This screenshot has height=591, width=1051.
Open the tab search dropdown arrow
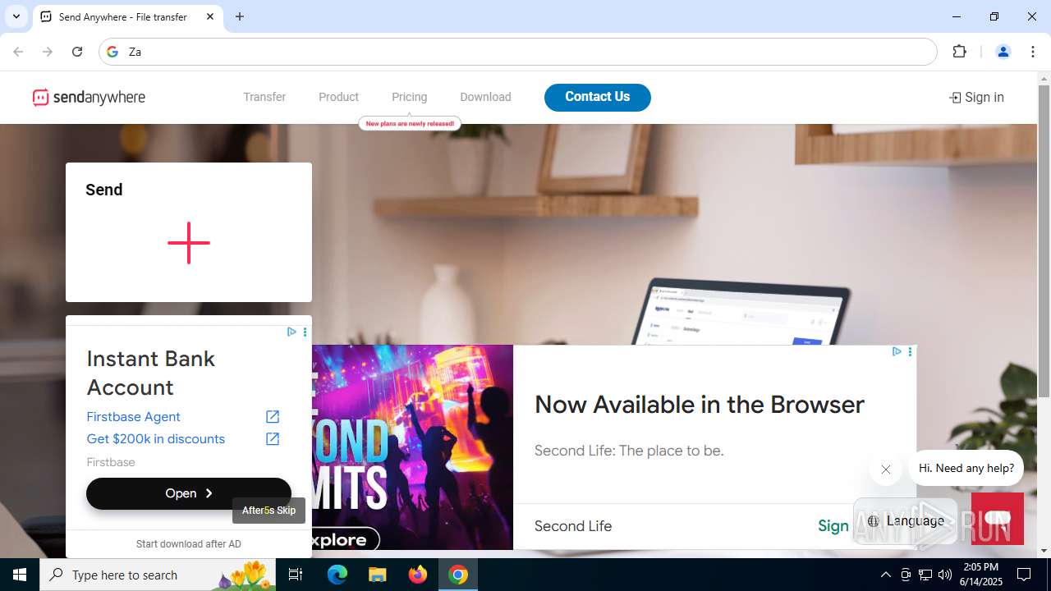point(16,16)
